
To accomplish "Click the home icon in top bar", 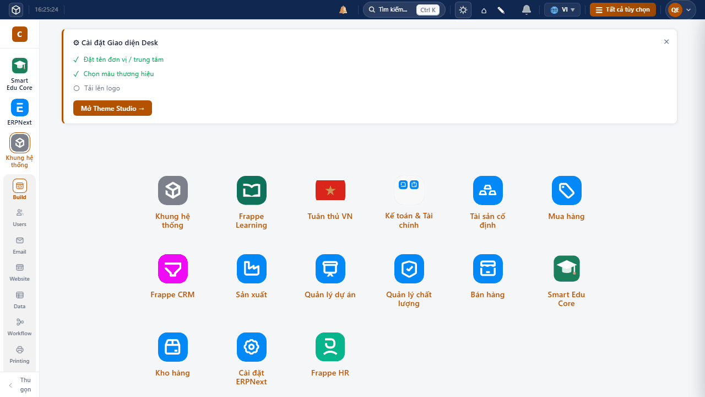I will point(484,10).
